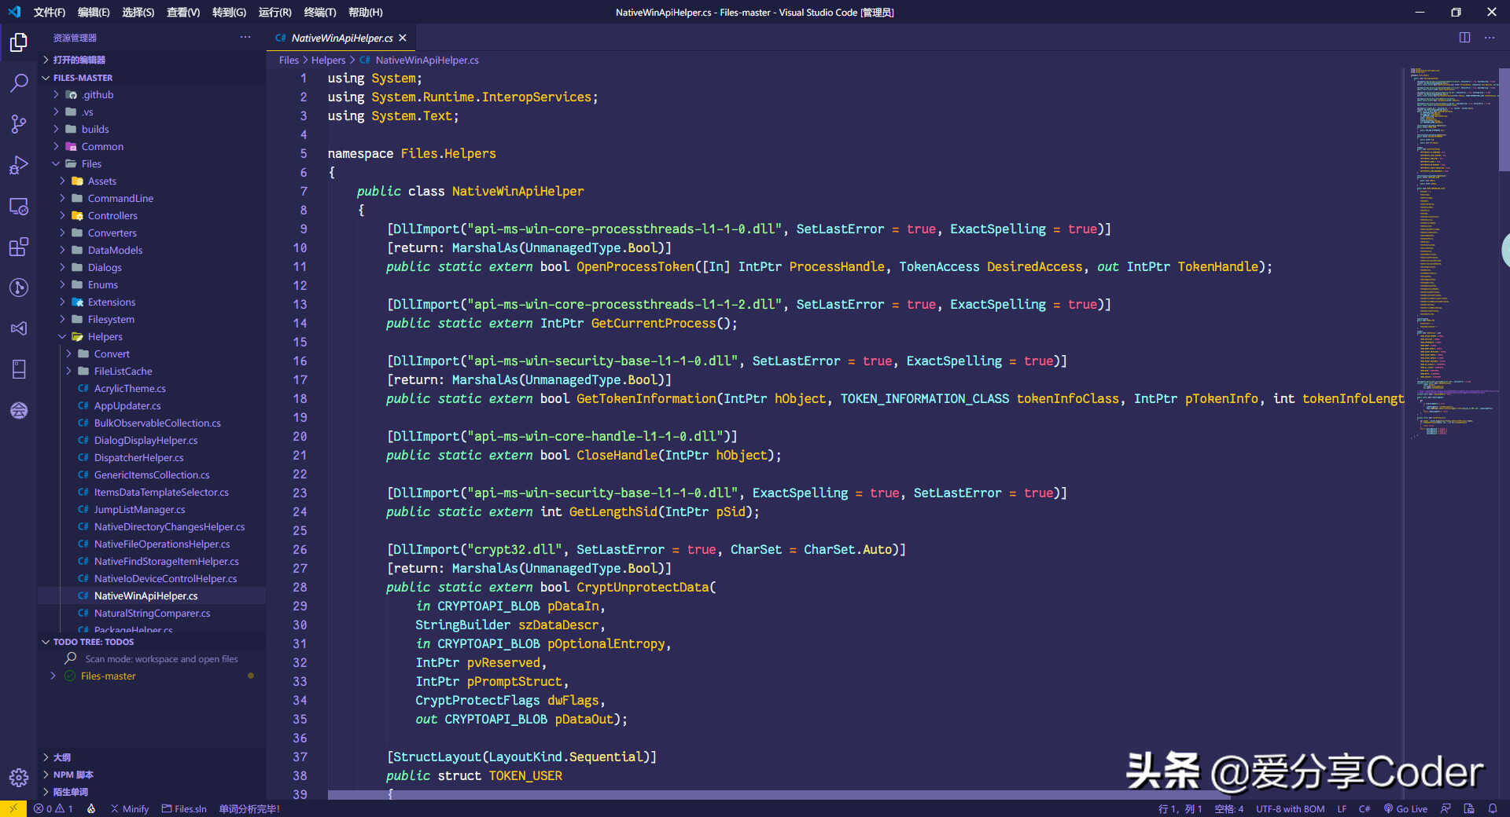1510x817 pixels.
Task: Open the Remote Explorer view
Action: [19, 206]
